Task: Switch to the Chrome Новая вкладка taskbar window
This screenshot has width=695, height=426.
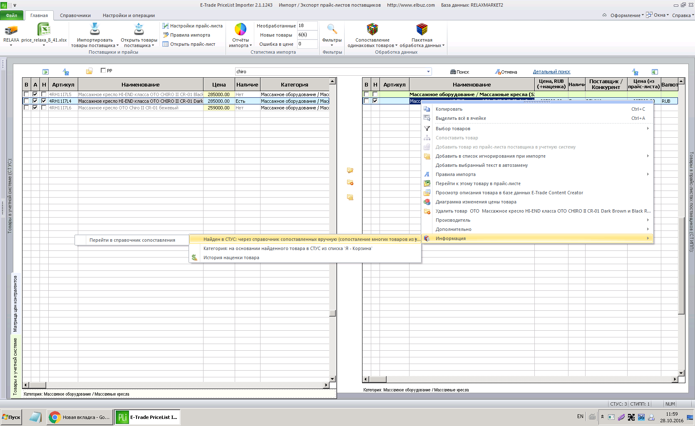Action: pos(79,417)
